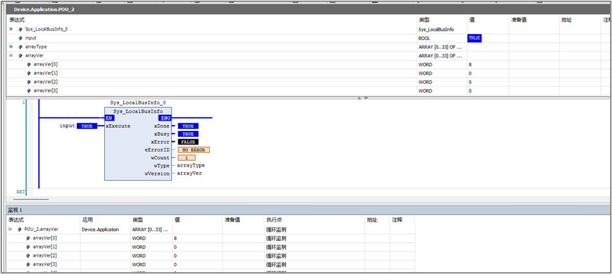Select Device.Application cell in watch panel
The width and height of the screenshot is (612, 274).
pos(100,229)
